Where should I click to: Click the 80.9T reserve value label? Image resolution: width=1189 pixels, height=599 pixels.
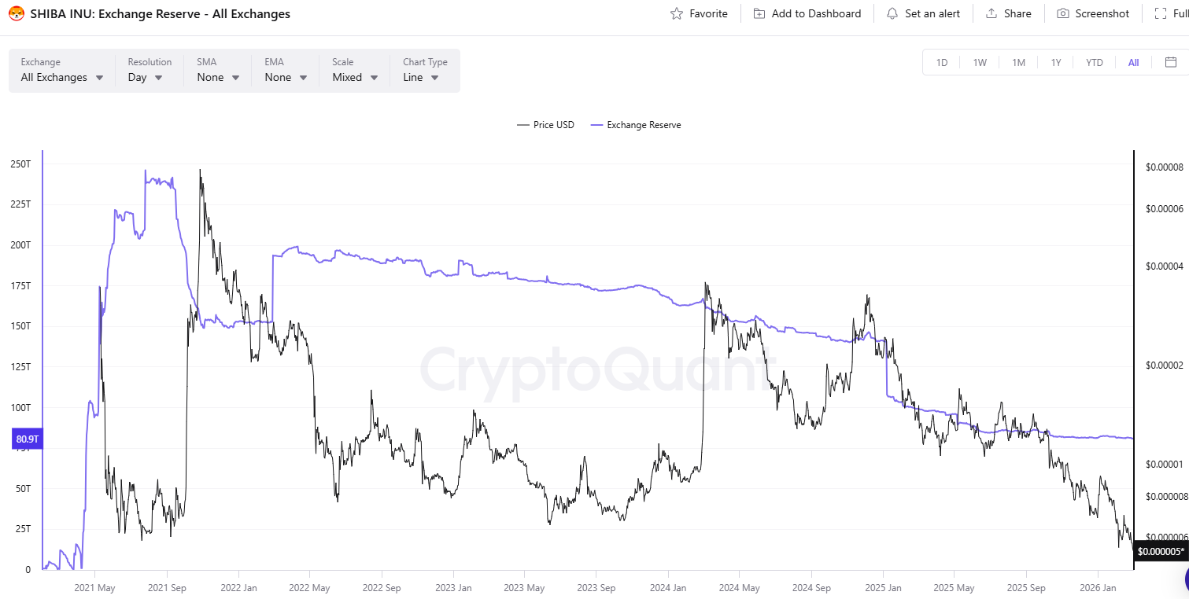click(x=27, y=439)
